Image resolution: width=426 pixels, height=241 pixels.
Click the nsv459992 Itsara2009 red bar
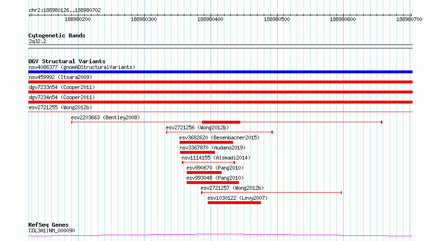point(220,82)
